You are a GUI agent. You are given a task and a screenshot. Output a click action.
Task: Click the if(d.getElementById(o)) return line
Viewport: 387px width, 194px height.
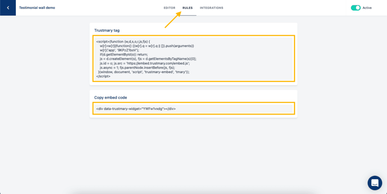pos(124,54)
